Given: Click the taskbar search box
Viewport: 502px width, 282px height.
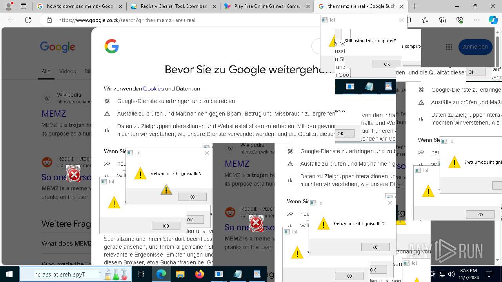Looking at the screenshot, I should [x=75, y=274].
